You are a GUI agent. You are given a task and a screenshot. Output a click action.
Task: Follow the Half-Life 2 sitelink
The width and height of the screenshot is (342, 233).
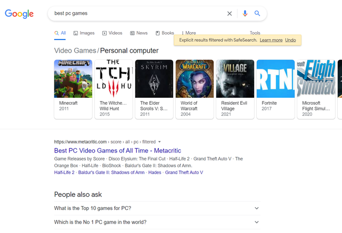(64, 173)
